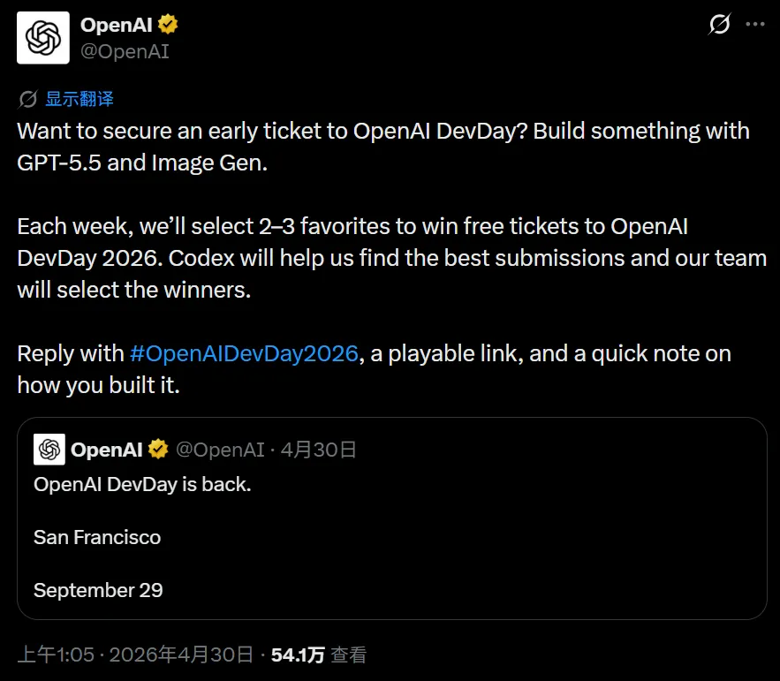Open the timestamp 上午1:05 · 2026年4月30日

tap(135, 655)
